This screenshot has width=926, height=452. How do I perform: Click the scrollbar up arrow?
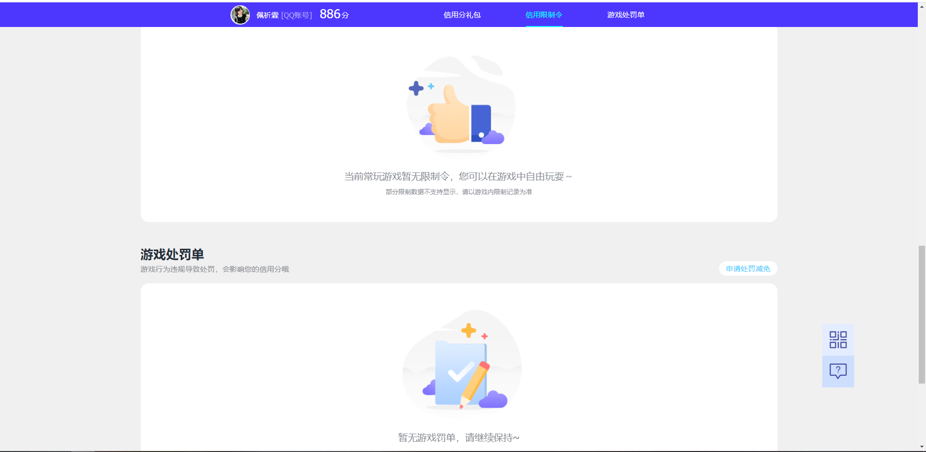pos(922,7)
